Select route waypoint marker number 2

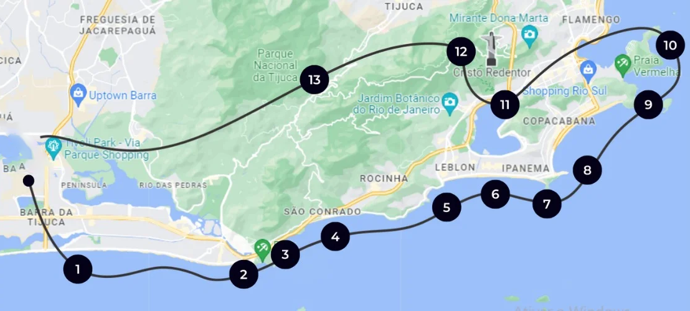(x=243, y=274)
